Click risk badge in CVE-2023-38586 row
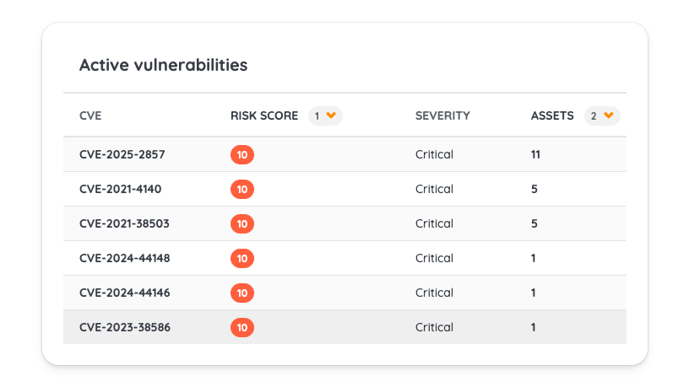This screenshot has height=387, width=689. pos(242,327)
